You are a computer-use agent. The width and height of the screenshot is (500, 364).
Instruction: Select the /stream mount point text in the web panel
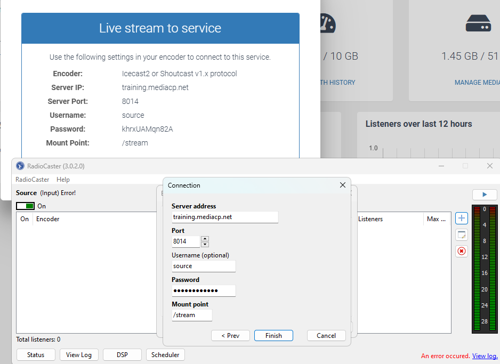coord(135,143)
